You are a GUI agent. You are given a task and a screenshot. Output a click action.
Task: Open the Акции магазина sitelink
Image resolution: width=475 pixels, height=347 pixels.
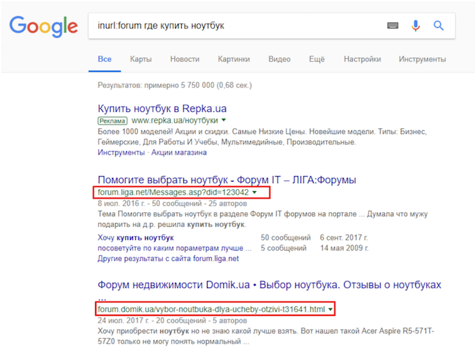(x=179, y=152)
